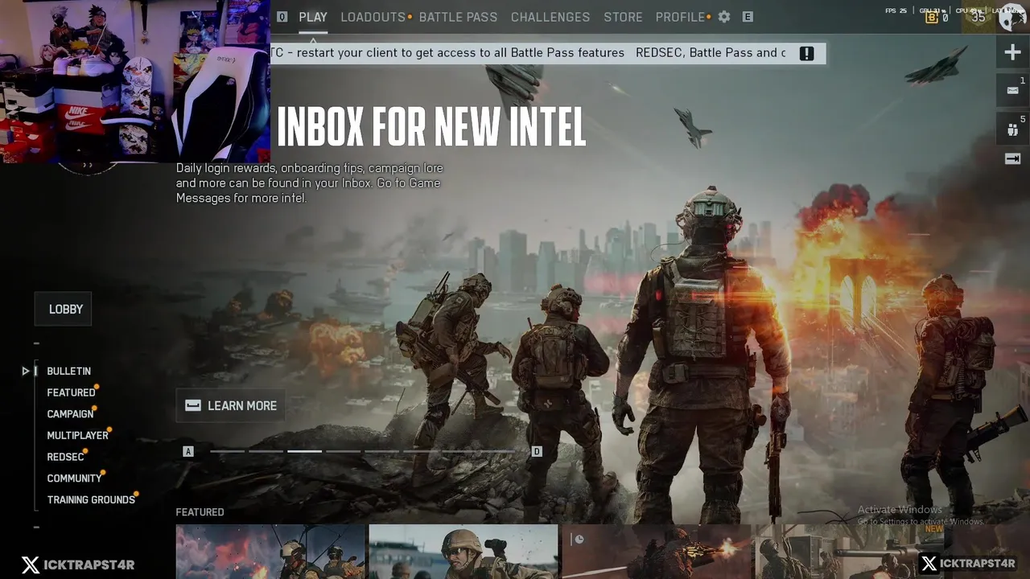Select the highlighted third carousel slide marker
Image resolution: width=1030 pixels, height=579 pixels.
pos(304,451)
